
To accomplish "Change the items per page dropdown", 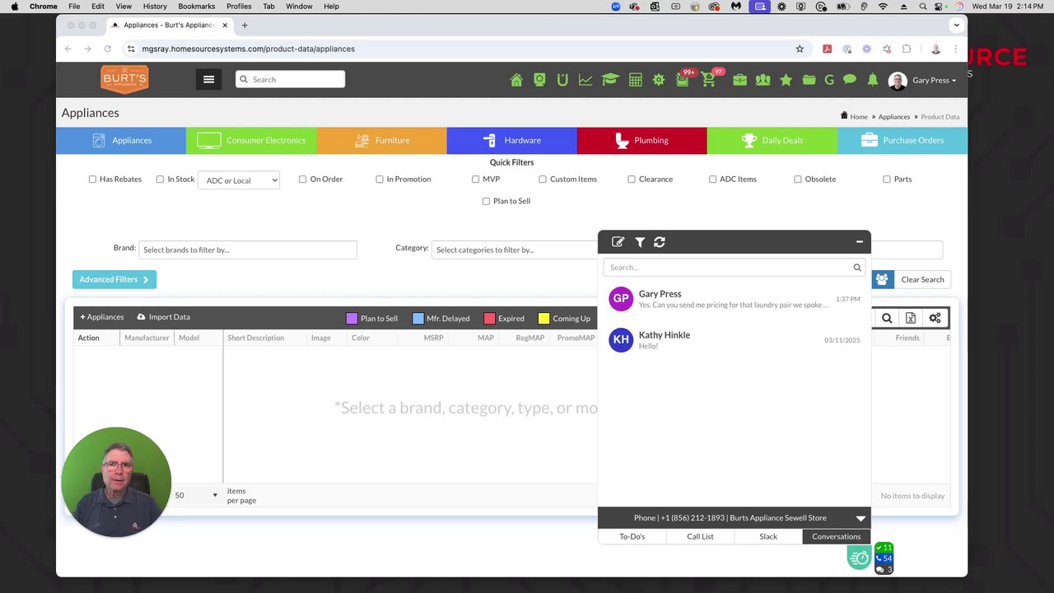I will [x=196, y=495].
